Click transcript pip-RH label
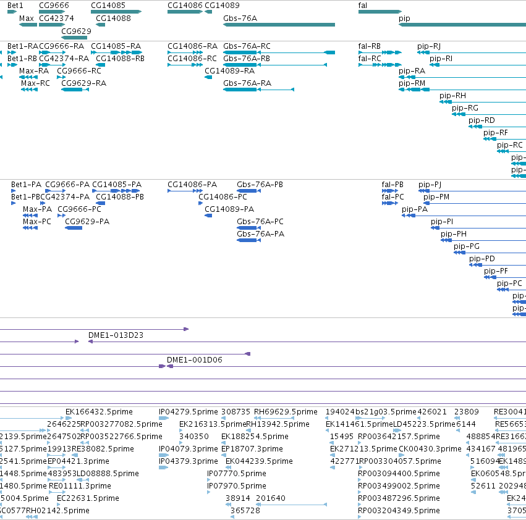The width and height of the screenshot is (526, 520). pos(453,96)
